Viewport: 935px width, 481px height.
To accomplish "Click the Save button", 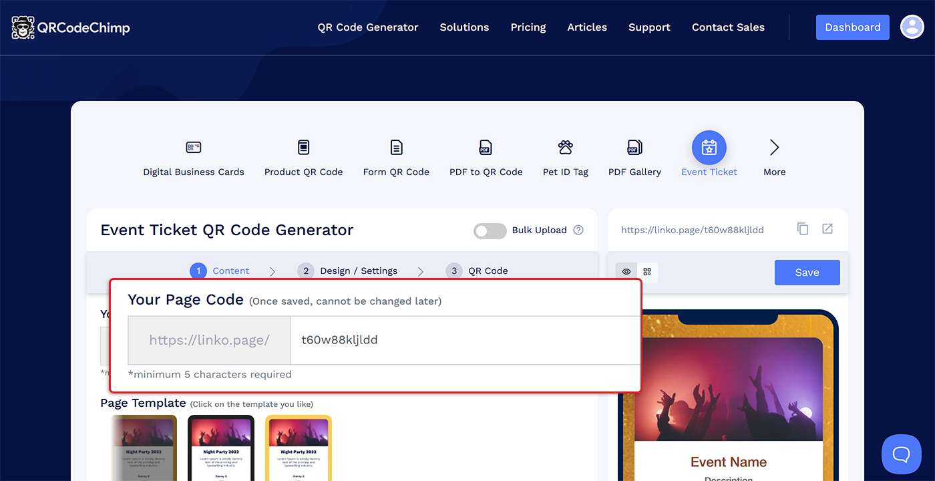I will click(807, 273).
